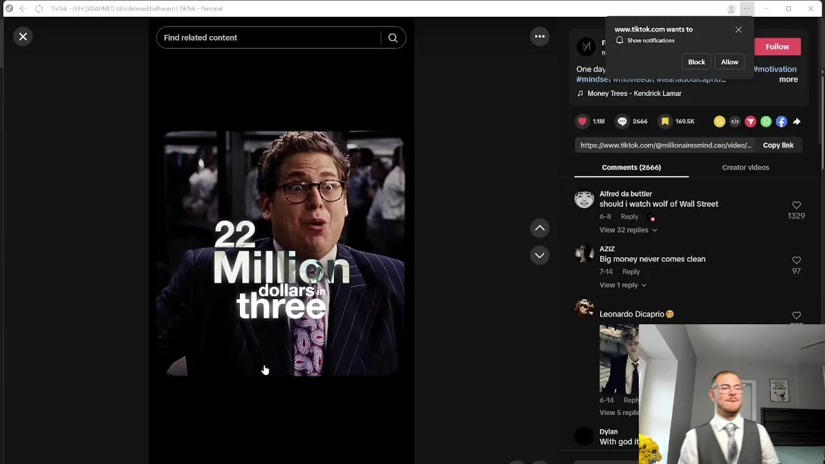
Task: Click the Follow button
Action: [777, 46]
